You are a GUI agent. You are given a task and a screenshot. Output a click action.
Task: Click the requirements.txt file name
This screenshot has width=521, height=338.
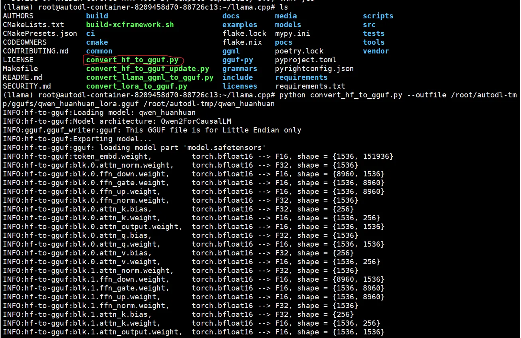tap(310, 86)
